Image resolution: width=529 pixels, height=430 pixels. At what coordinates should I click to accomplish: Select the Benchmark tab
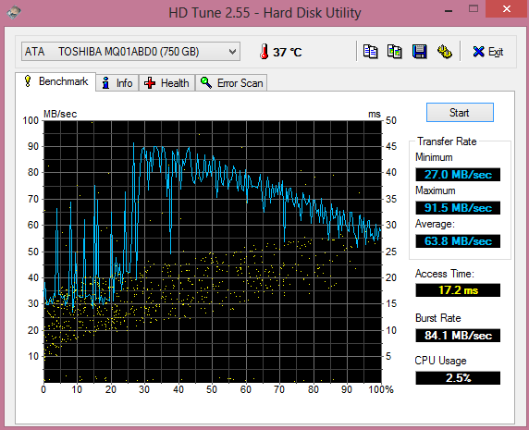pyautogui.click(x=55, y=81)
